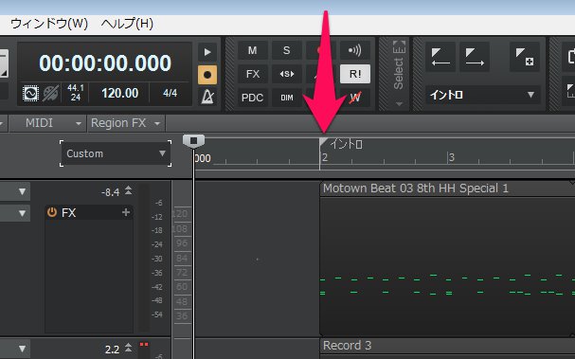Toggle the global S solo button
Viewport: 575px width, 359px height.
coord(286,50)
